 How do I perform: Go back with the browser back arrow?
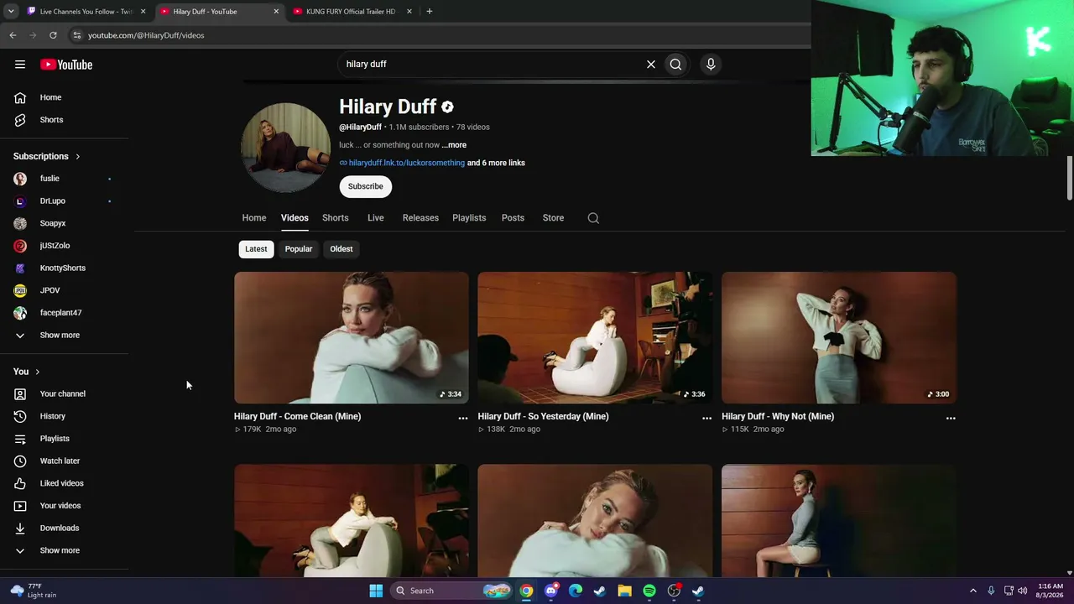point(13,35)
